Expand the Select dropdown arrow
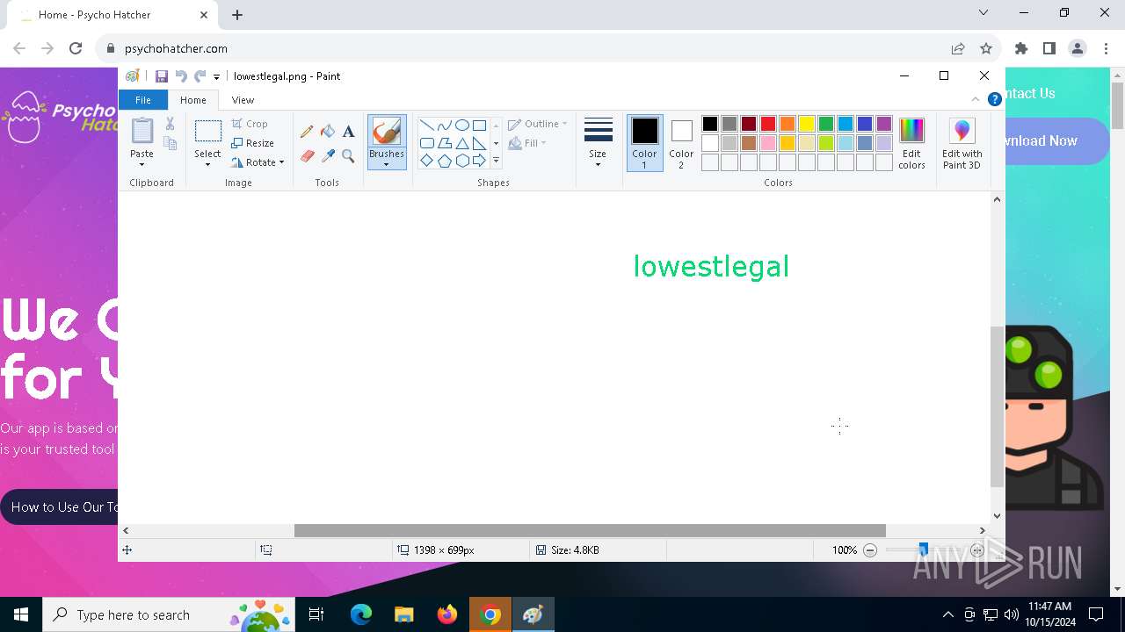The height and width of the screenshot is (632, 1125). click(207, 164)
